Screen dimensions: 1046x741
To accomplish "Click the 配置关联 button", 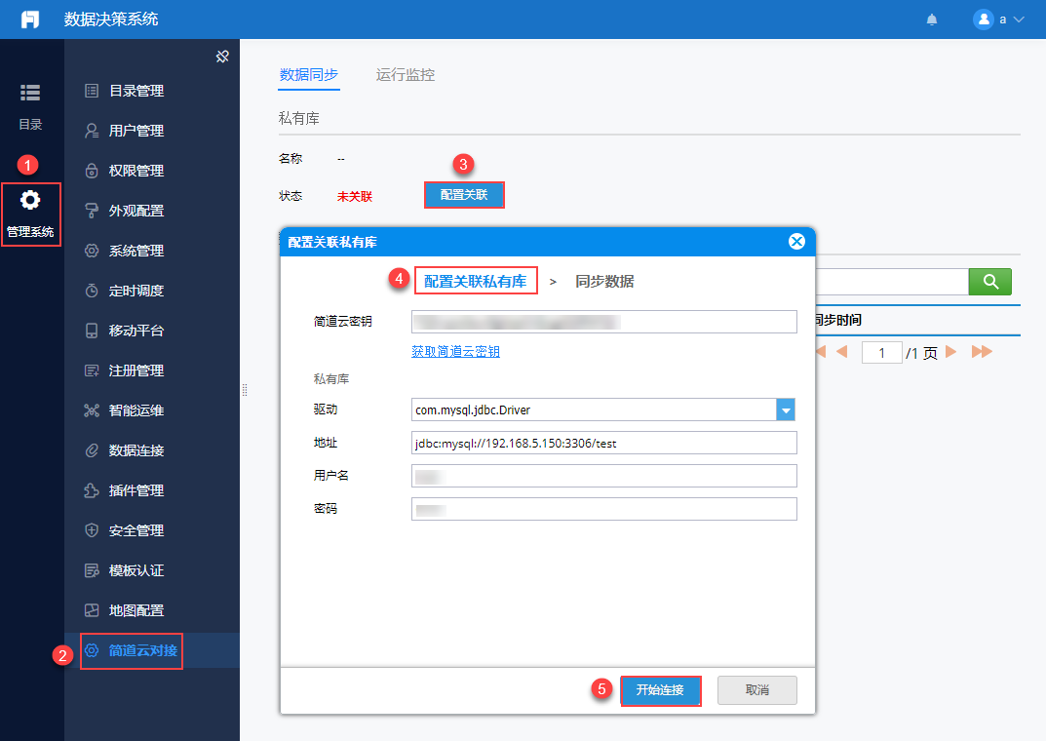I will 464,195.
